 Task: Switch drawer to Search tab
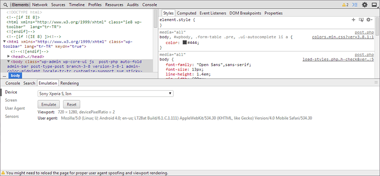point(29,83)
